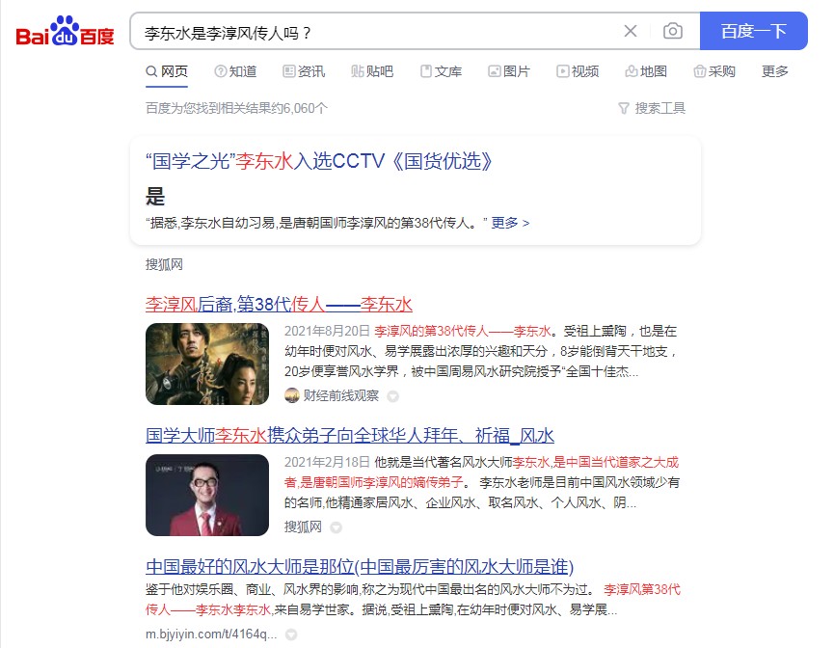Clear the search box with the X icon

tap(631, 31)
